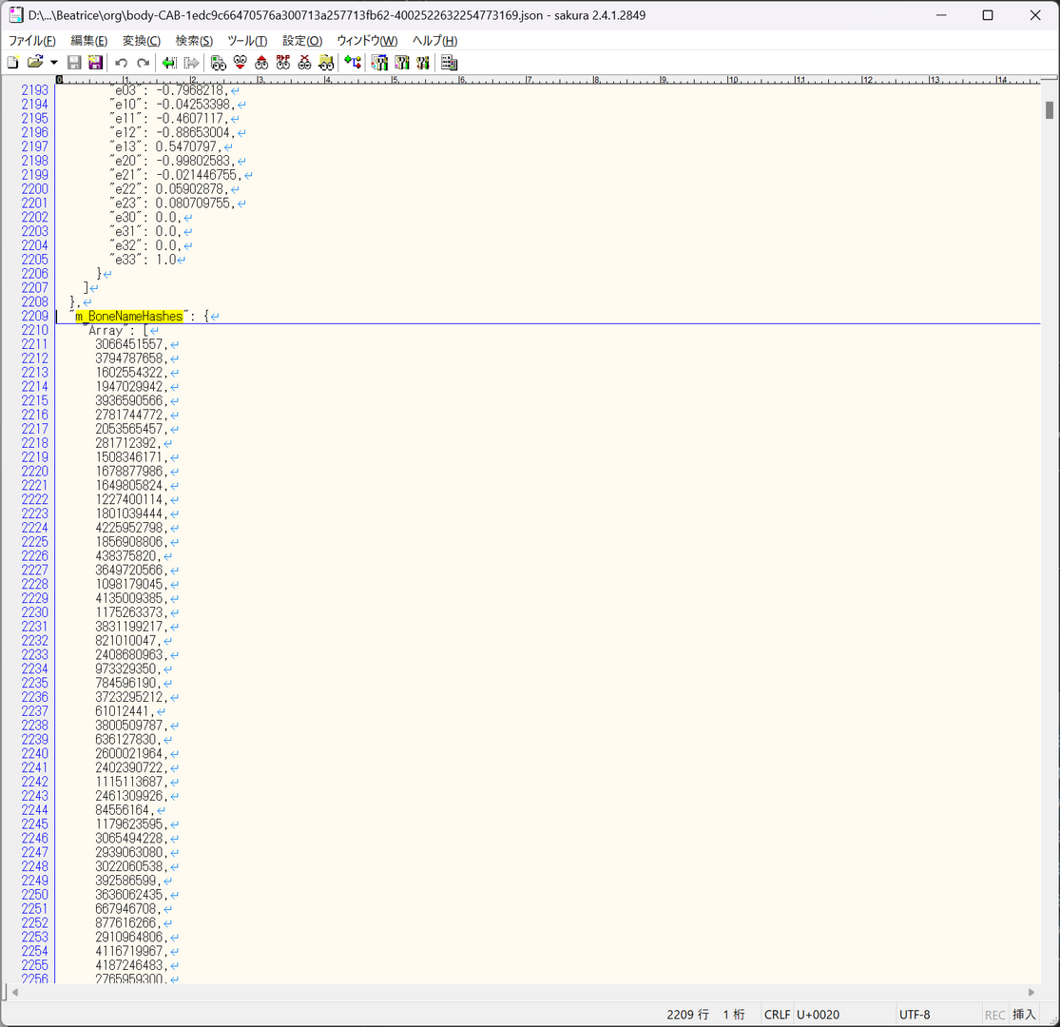
Task: Click value 3936590566 on line 2215
Action: tap(129, 401)
